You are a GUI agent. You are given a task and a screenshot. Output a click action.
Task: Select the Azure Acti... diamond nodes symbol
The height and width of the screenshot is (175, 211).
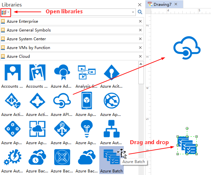point(37,101)
